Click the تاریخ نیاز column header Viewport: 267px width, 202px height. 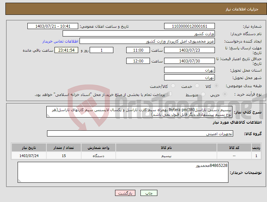pos(29,148)
